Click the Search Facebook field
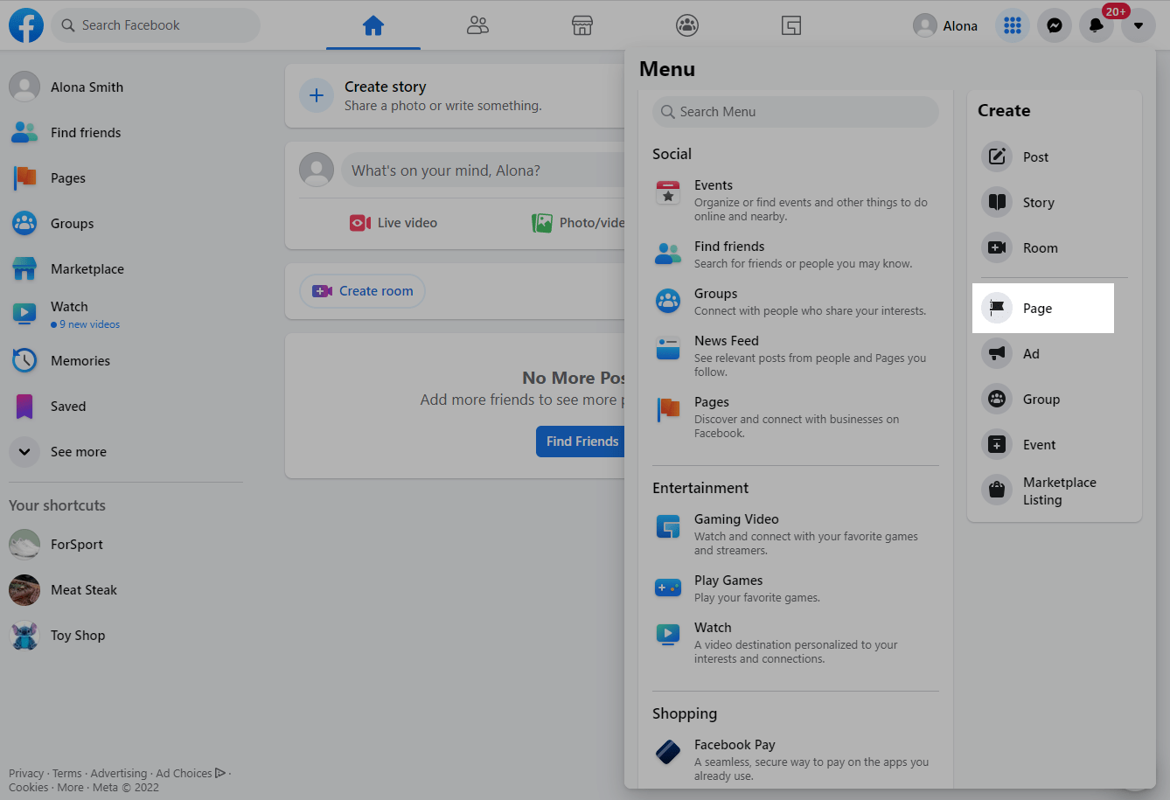1170x800 pixels. click(157, 25)
